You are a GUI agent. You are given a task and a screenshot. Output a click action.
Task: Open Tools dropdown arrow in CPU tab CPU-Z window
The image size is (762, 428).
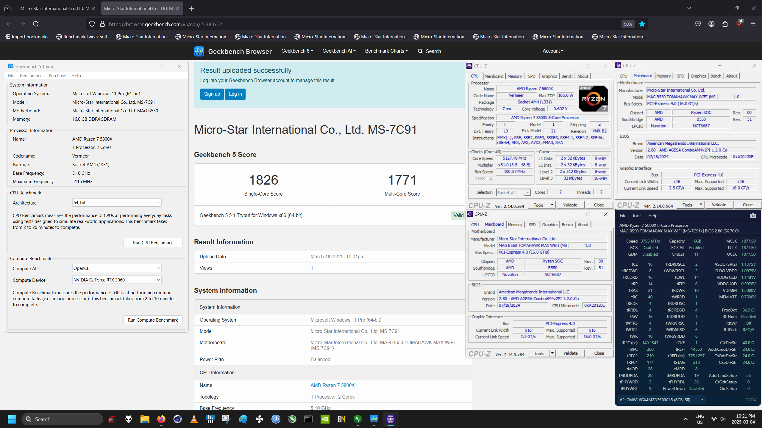[552, 205]
